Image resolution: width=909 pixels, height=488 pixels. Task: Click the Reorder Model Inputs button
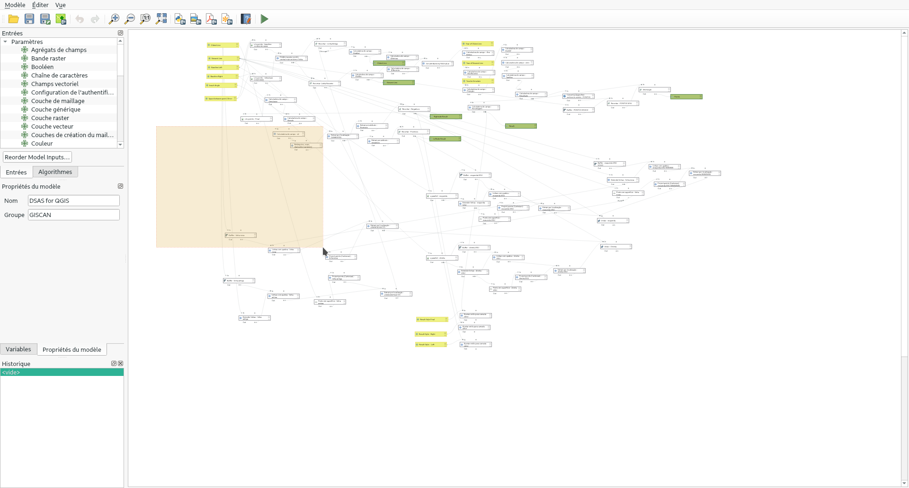pyautogui.click(x=37, y=157)
